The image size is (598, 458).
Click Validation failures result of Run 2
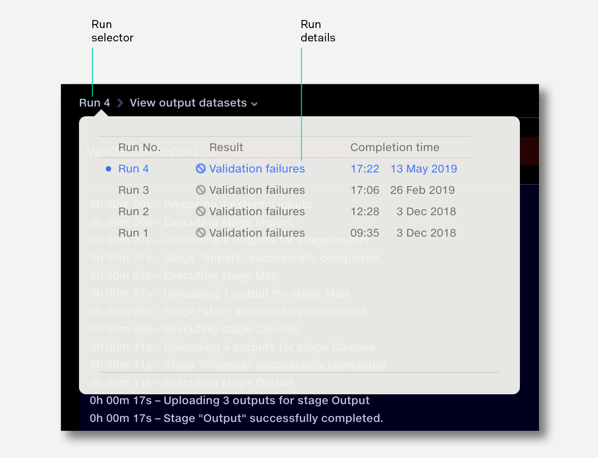coord(257,212)
